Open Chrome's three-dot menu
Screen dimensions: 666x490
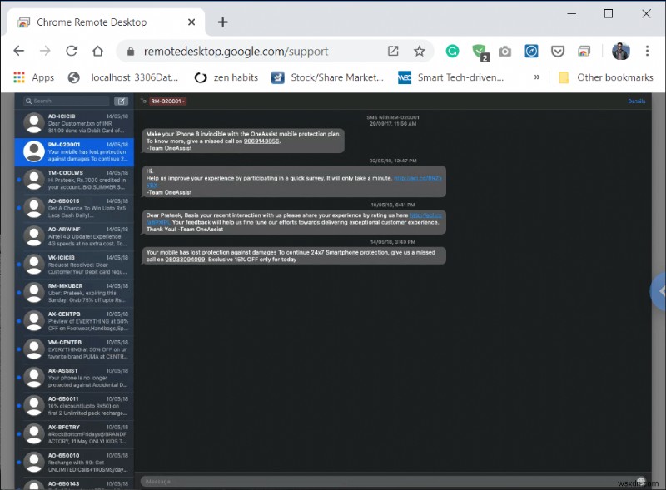648,51
